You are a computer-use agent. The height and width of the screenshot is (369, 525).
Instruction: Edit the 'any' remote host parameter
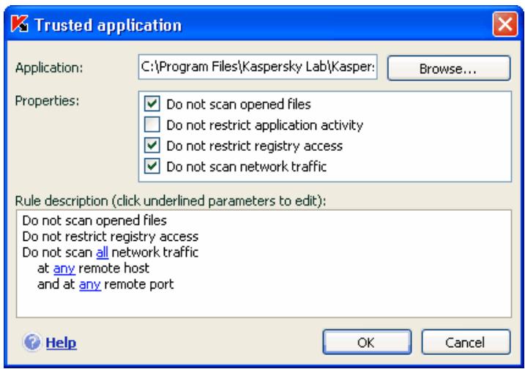[64, 269]
